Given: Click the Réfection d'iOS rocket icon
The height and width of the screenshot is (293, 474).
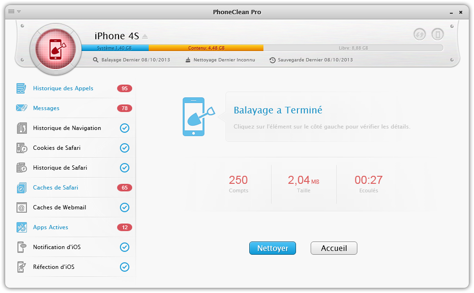Looking at the screenshot, I should point(21,267).
